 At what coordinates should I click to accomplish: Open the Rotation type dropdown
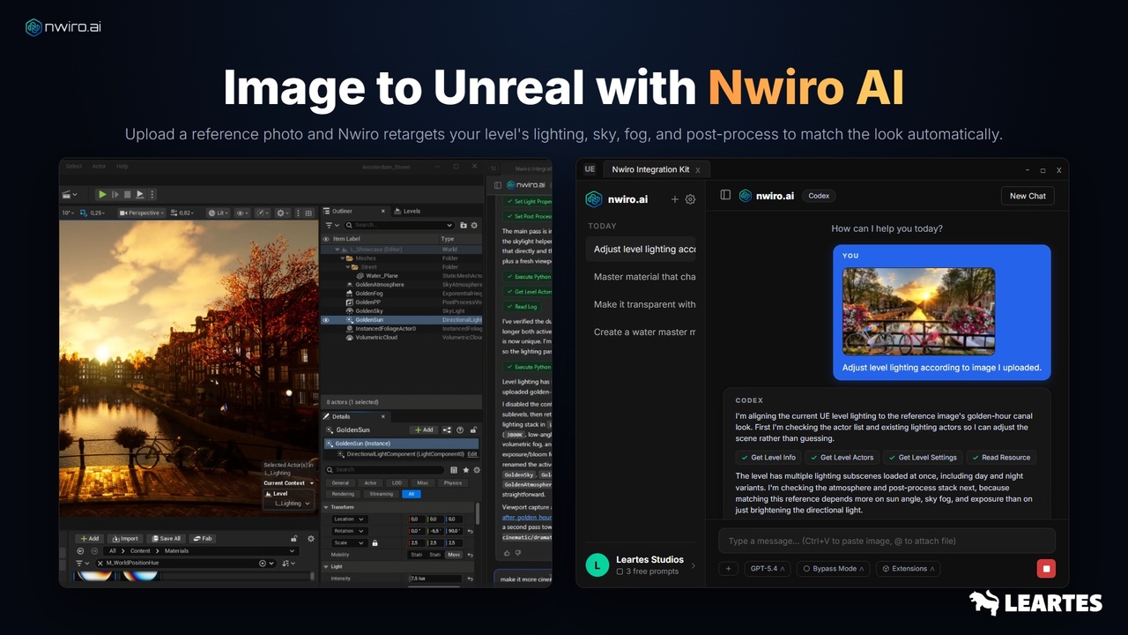click(x=349, y=531)
